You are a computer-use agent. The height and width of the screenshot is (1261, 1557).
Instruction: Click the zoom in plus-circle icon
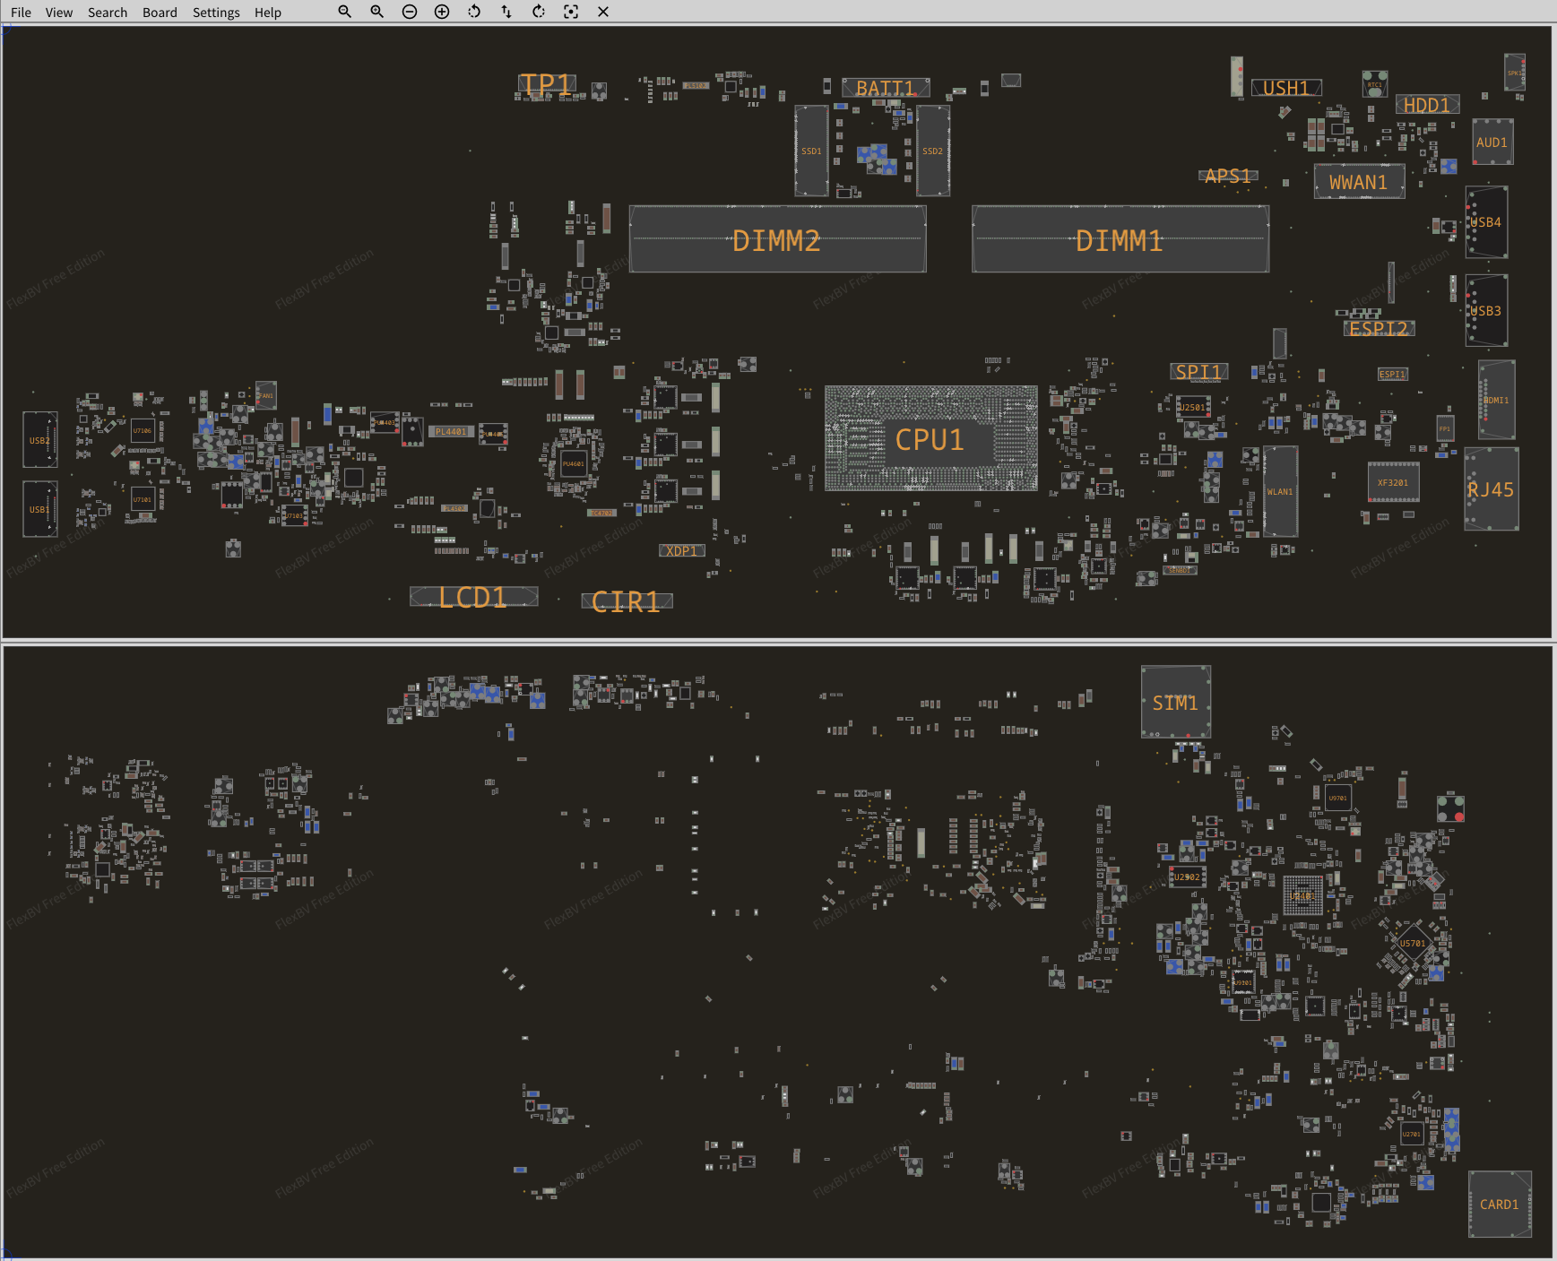pos(442,12)
